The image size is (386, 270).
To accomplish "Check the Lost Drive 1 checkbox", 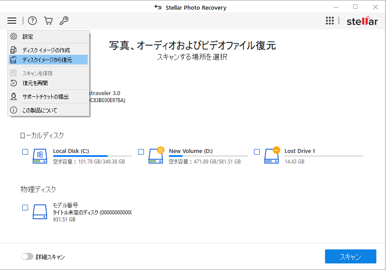I will point(257,152).
